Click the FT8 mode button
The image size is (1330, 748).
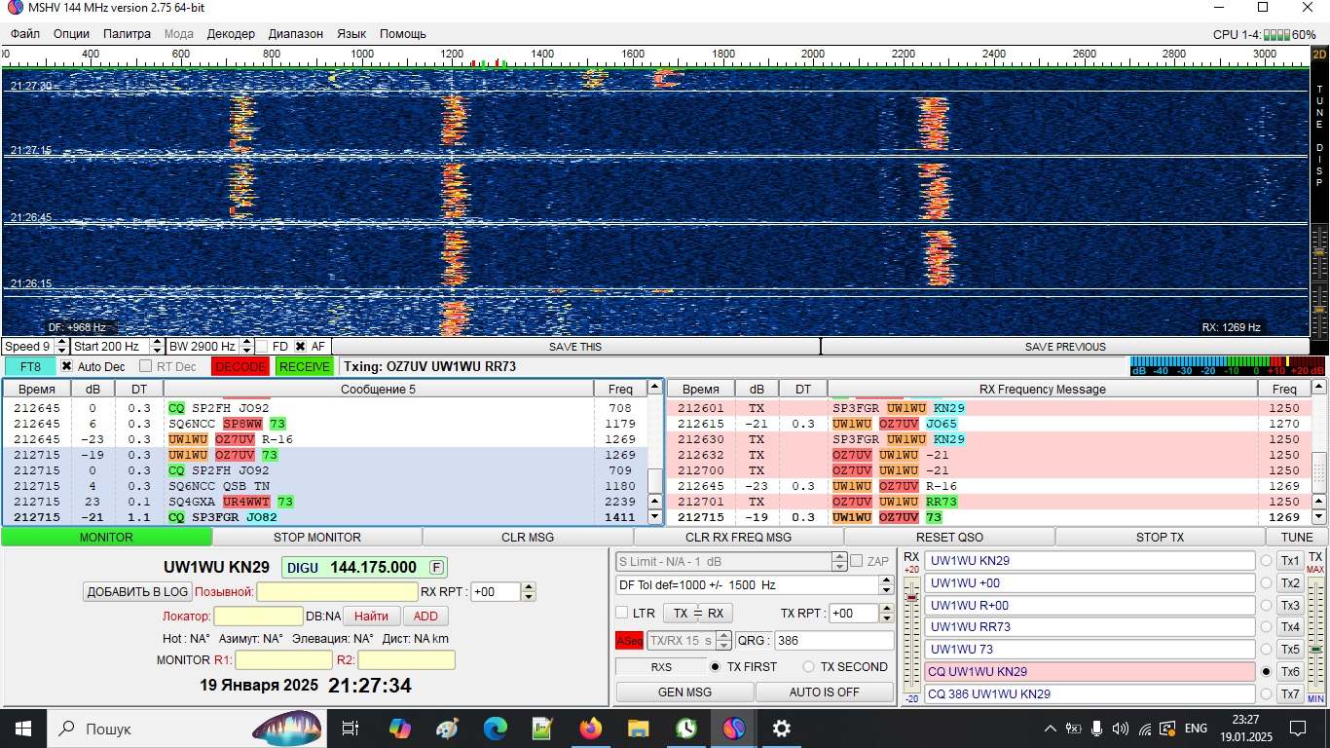click(30, 366)
